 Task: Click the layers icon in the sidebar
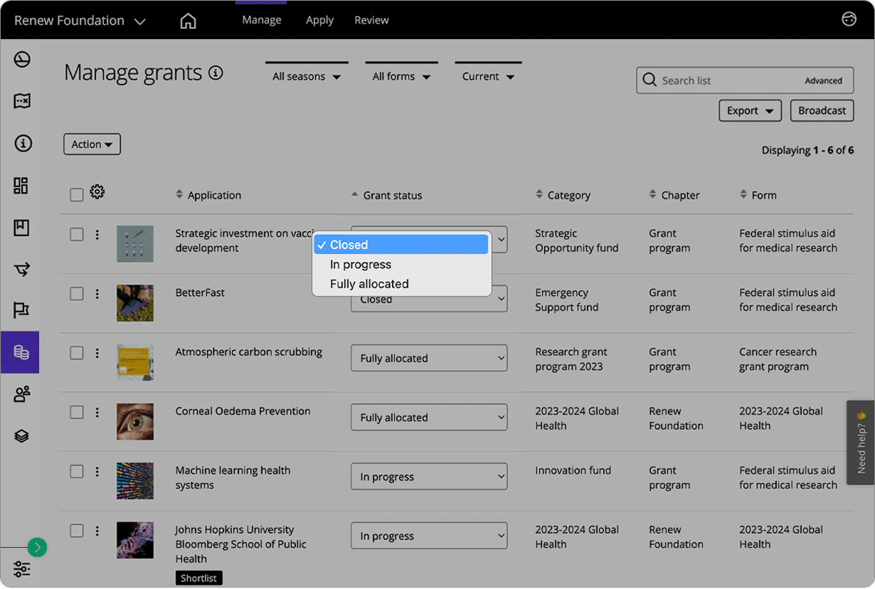click(21, 435)
